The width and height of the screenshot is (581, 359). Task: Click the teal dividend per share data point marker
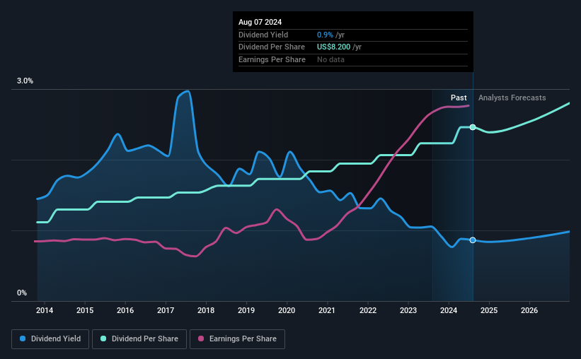(473, 127)
